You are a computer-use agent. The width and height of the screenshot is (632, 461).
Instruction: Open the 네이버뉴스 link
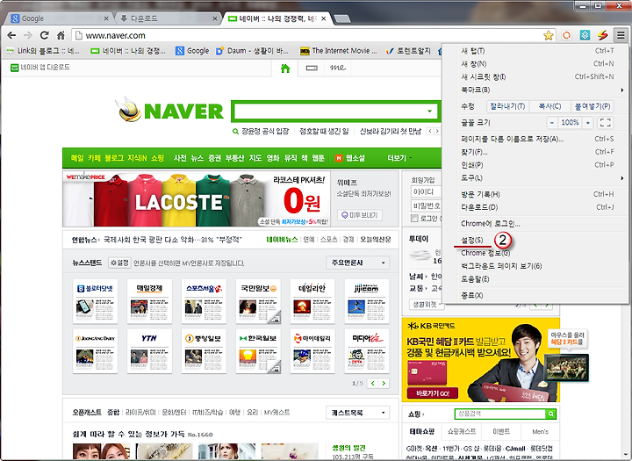tap(282, 240)
